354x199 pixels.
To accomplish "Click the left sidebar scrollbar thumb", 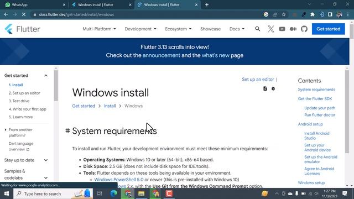I will point(56,85).
